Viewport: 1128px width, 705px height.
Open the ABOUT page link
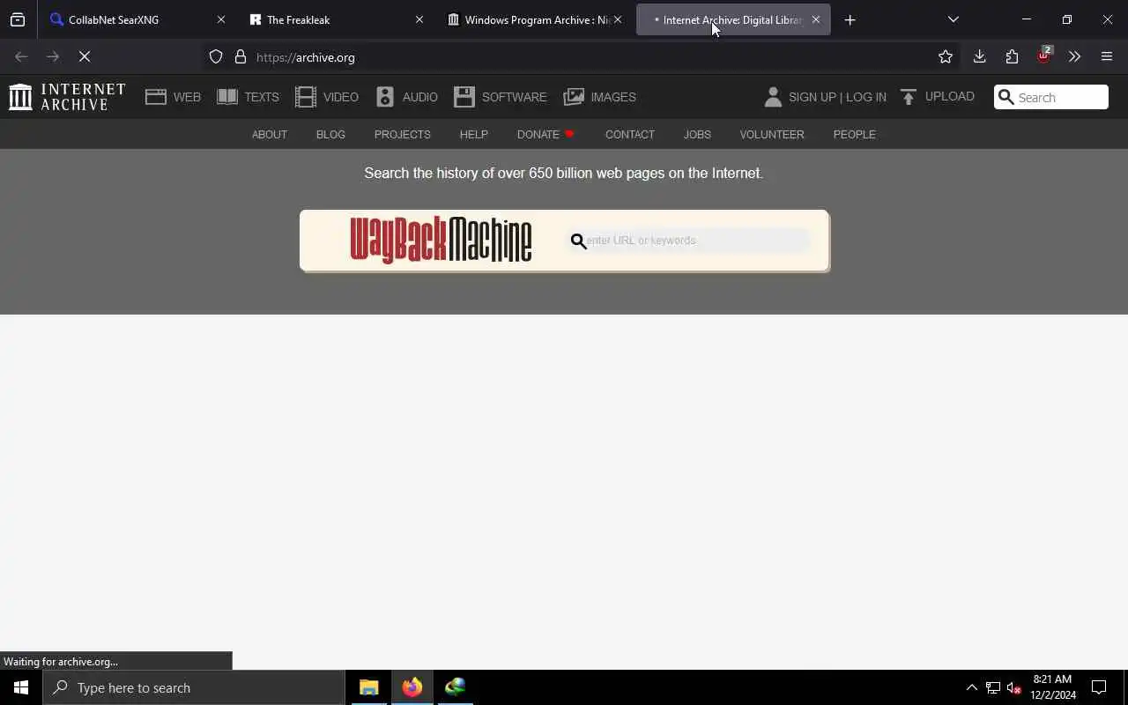[270, 135]
